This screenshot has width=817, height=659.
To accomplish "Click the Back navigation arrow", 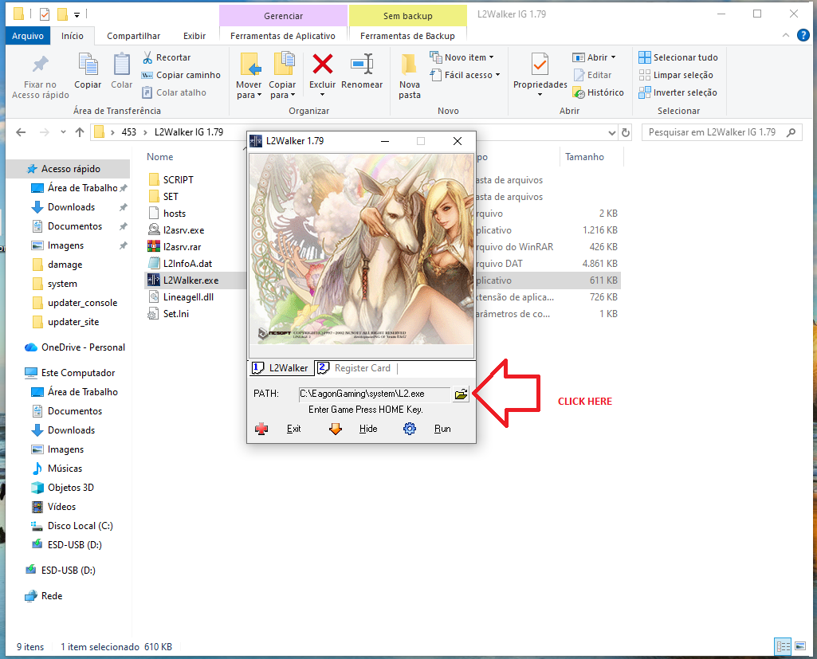I will pos(21,132).
